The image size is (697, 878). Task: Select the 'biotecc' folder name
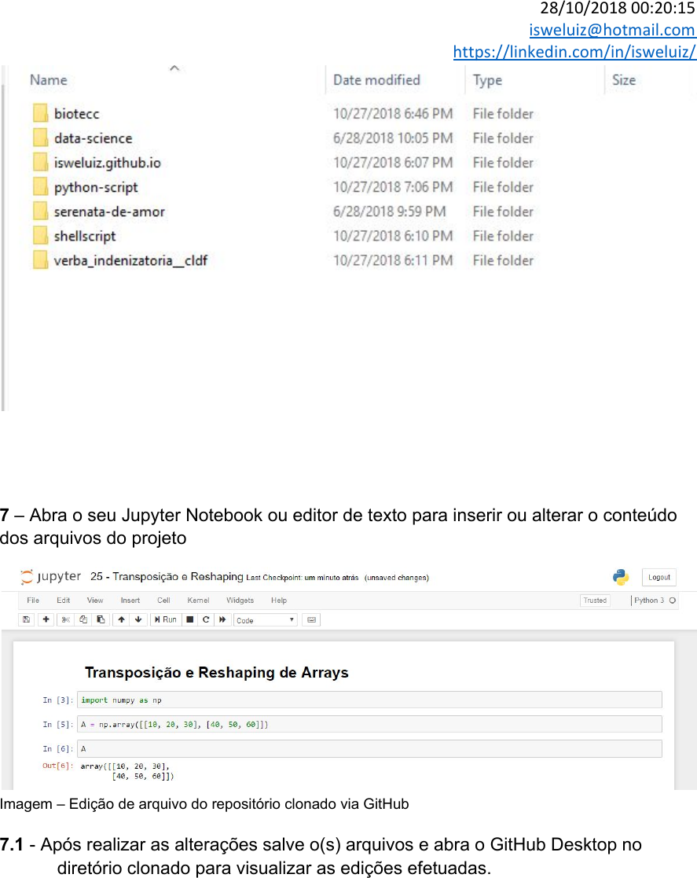77,114
